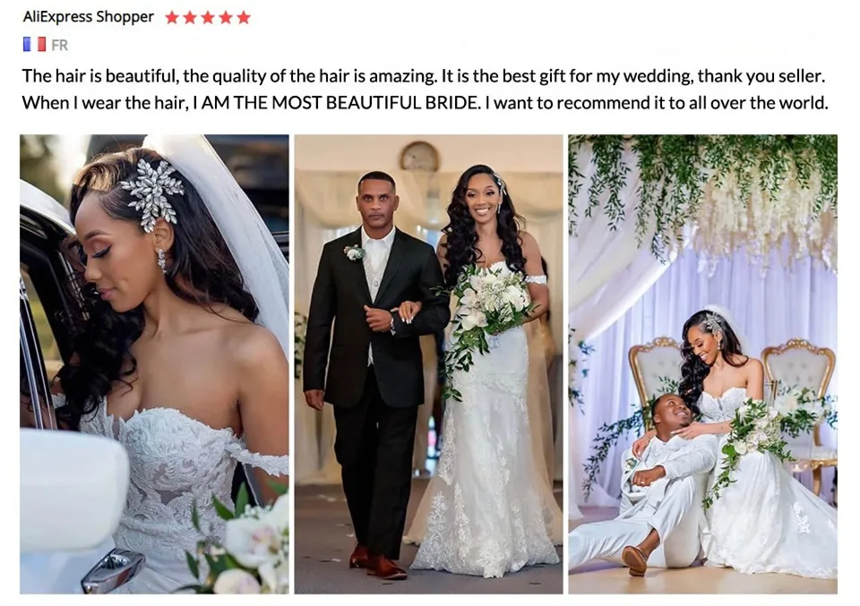Enlarge the photo of couple sitting on floor
Image resolution: width=860 pixels, height=606 pixels.
[x=702, y=363]
